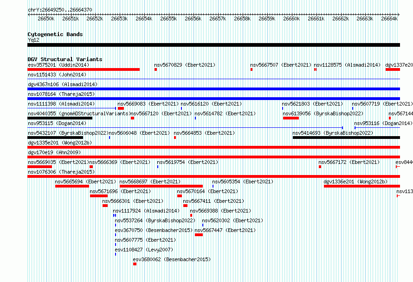Open nsv5620302 (Ebert2021) label
The image size is (413, 282).
pos(232,220)
